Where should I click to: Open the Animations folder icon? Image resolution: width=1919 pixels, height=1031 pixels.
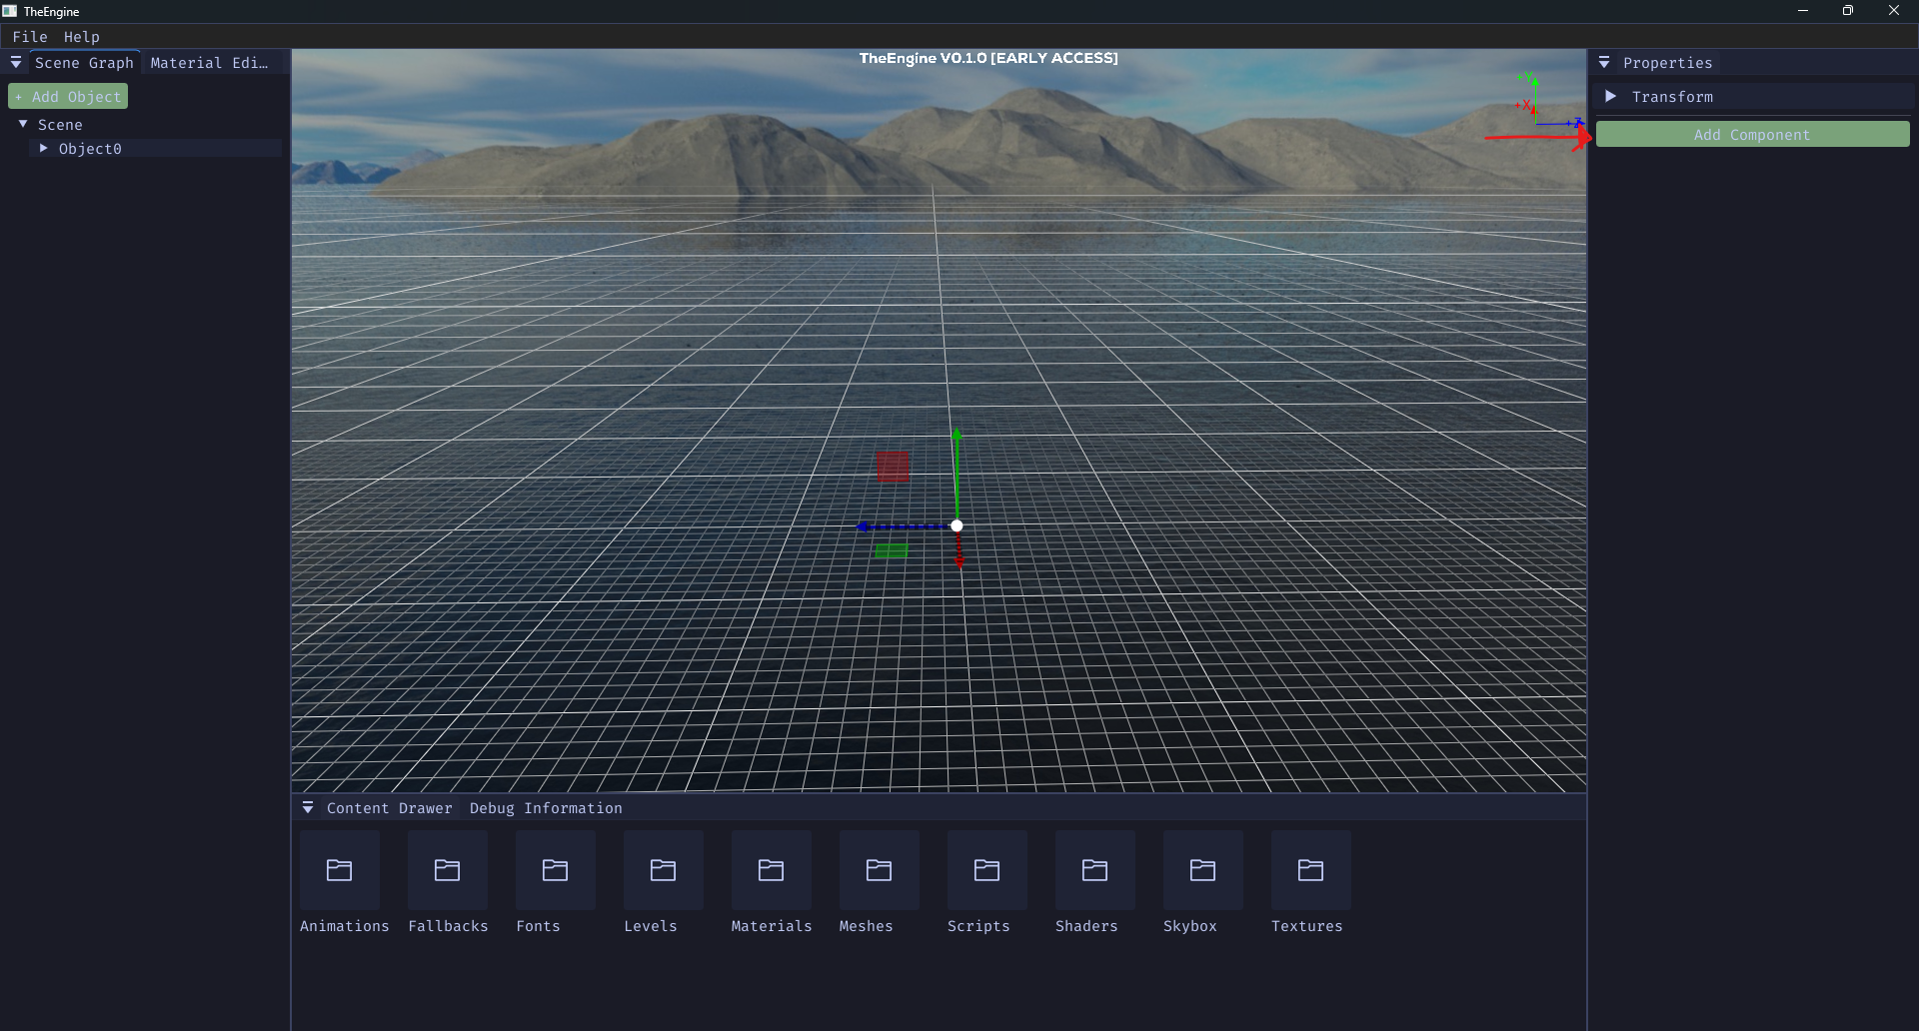coord(340,870)
